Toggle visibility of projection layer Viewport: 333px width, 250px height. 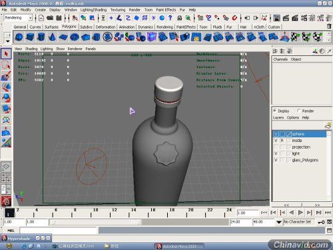pos(276,147)
